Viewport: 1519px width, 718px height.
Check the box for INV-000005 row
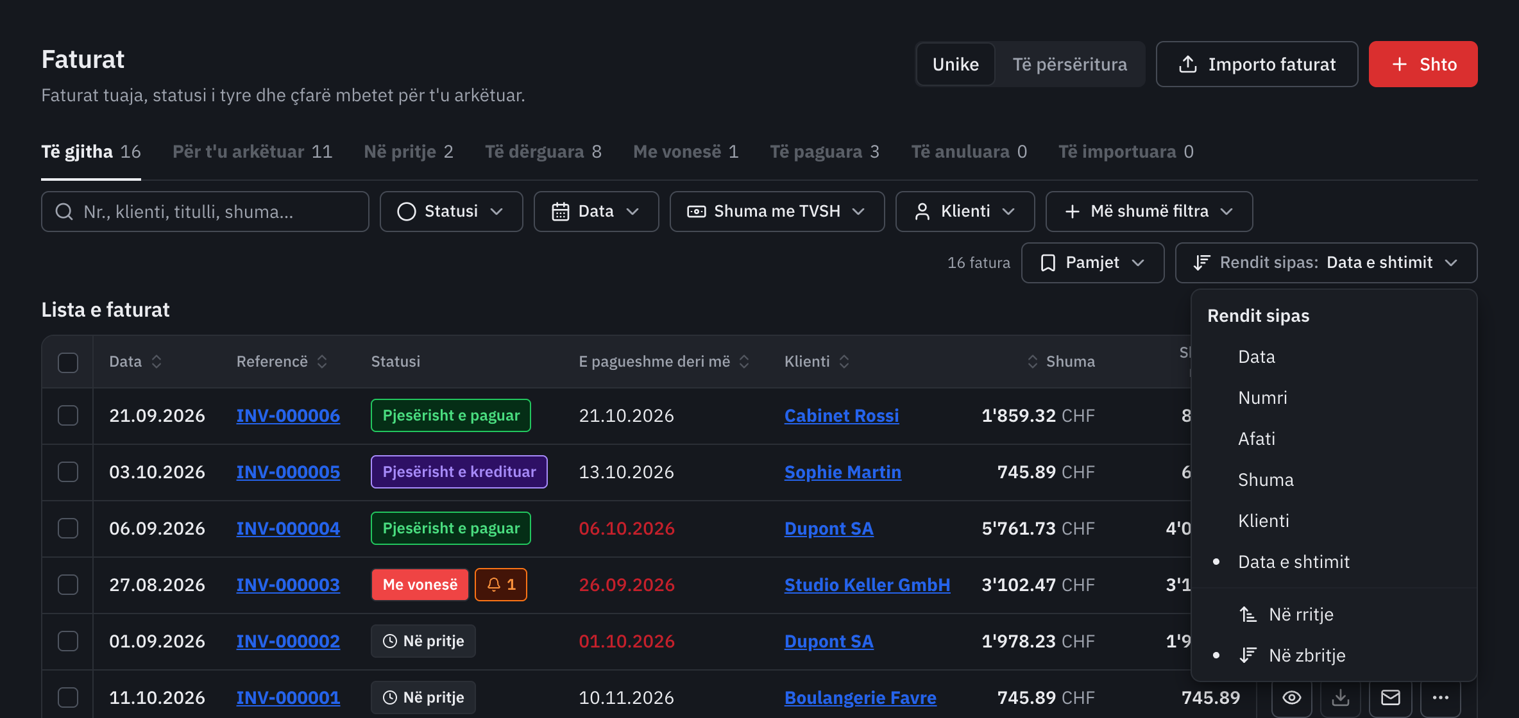coord(68,472)
